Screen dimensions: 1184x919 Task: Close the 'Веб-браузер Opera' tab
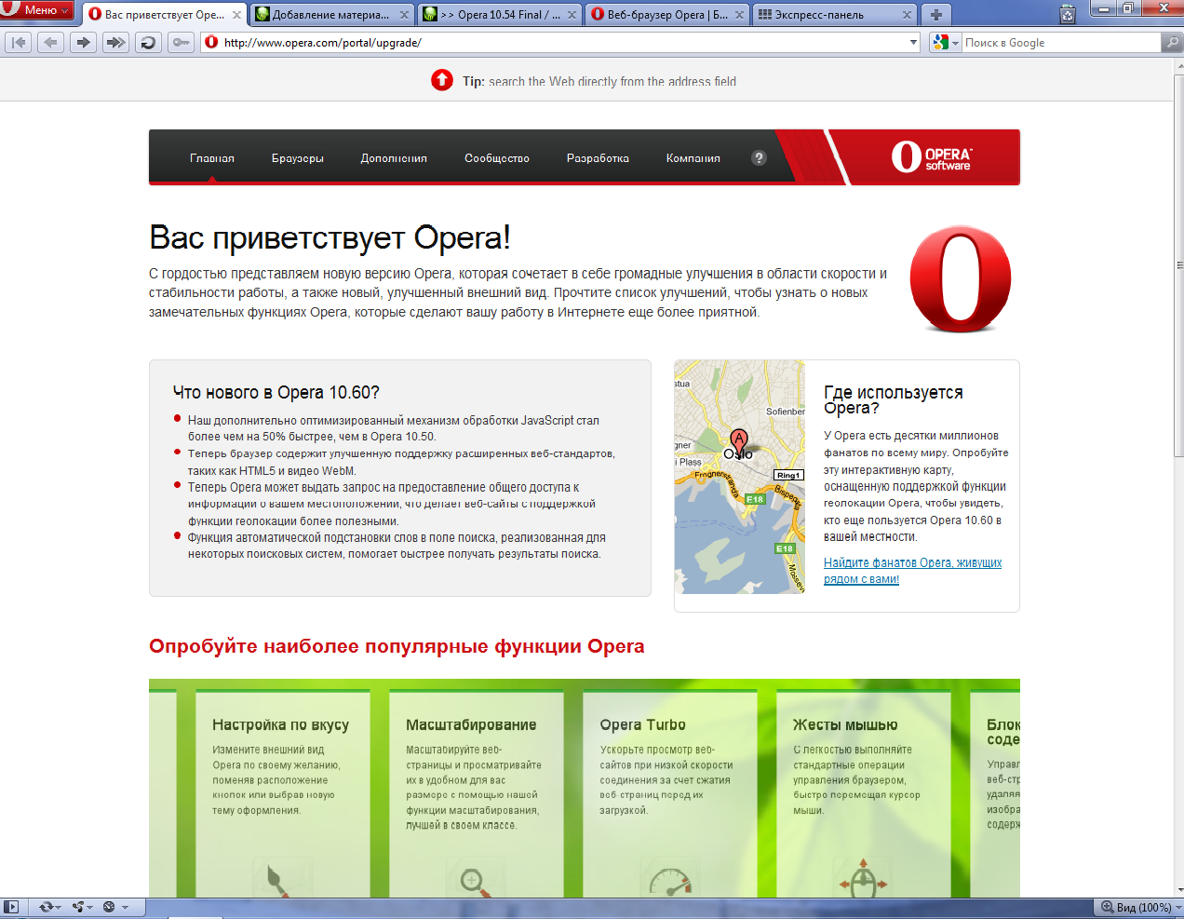tap(739, 15)
